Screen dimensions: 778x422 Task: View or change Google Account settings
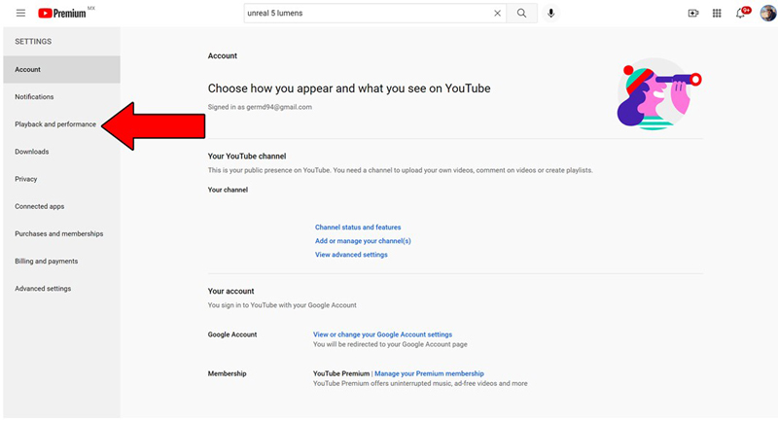tap(382, 334)
